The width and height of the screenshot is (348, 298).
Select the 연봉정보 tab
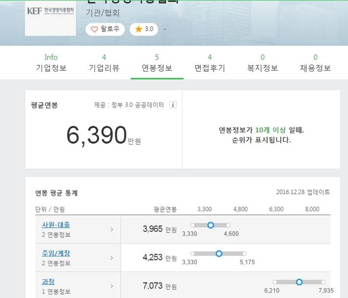tap(157, 63)
